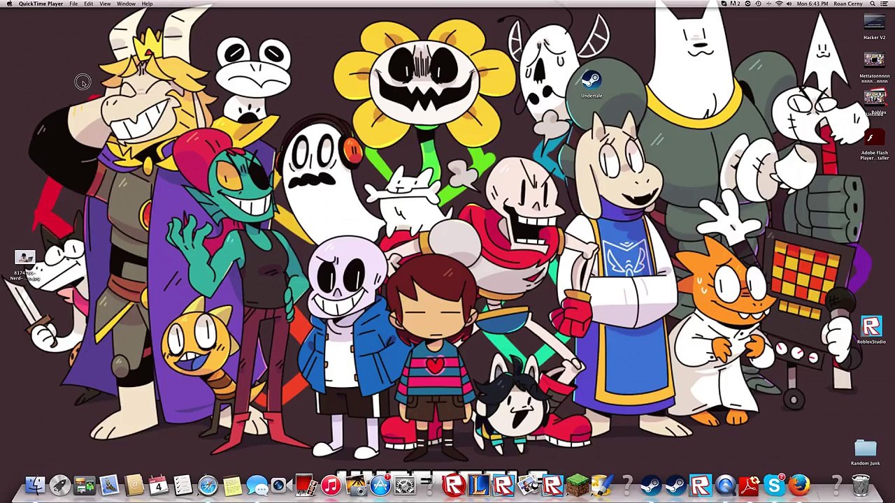Open Adobe Acrobat in the dock
The width and height of the screenshot is (895, 503).
coord(750,486)
